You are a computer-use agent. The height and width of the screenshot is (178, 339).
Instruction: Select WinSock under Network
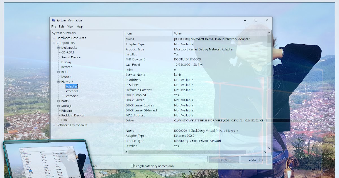[x=72, y=96]
